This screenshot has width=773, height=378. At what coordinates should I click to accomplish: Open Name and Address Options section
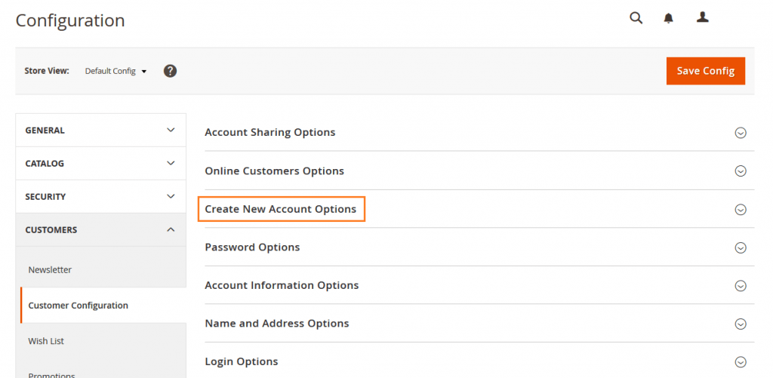tap(277, 324)
